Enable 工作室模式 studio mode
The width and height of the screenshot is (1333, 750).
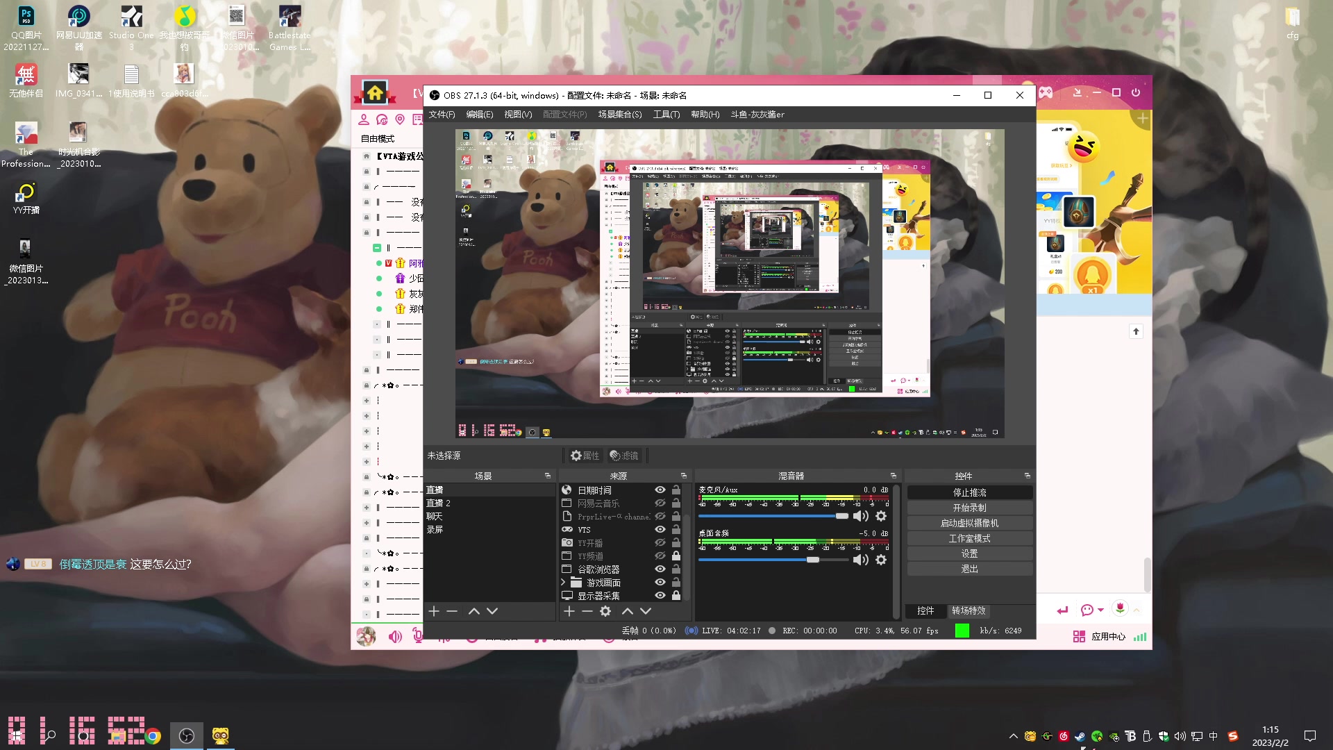pos(970,538)
